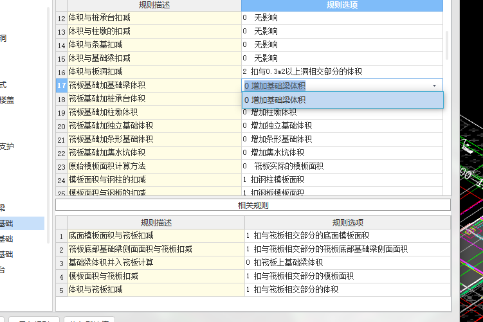483x322 pixels.
Task: Select the '体积与条基扣减' rule description
Action: click(154, 45)
